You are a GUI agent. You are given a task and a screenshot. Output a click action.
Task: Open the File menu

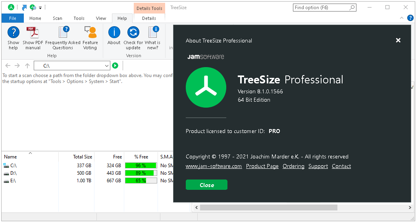coord(12,18)
